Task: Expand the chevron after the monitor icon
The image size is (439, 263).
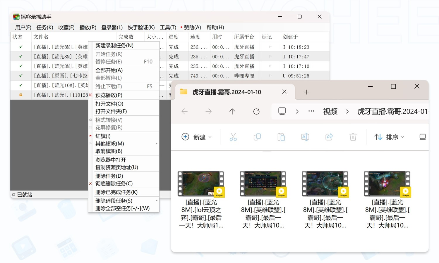Action: pyautogui.click(x=297, y=111)
